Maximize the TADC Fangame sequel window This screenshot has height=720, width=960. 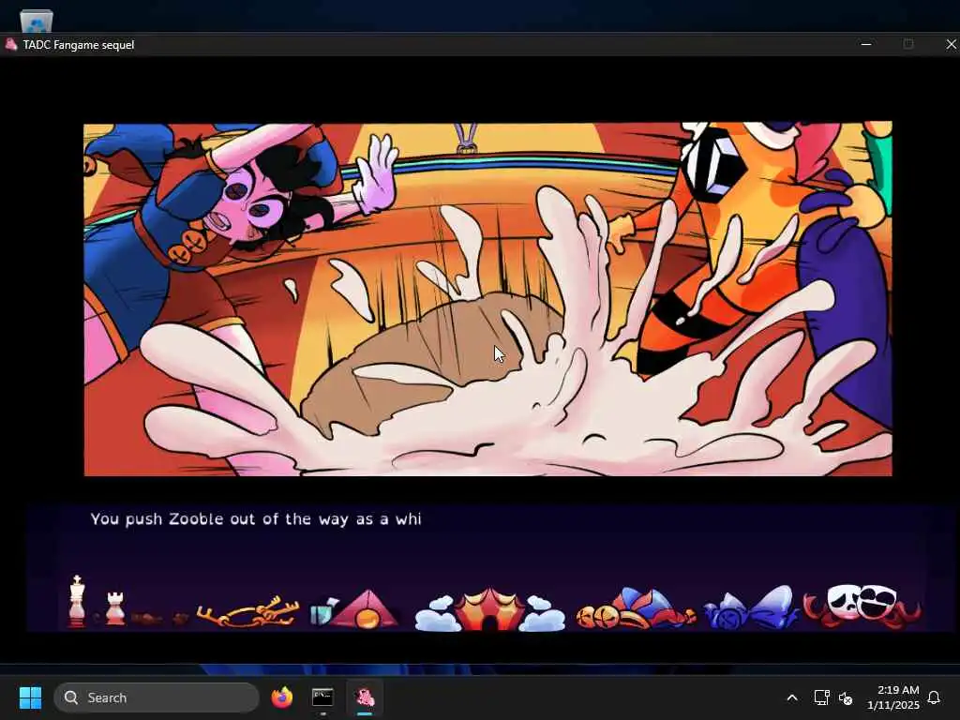click(907, 45)
